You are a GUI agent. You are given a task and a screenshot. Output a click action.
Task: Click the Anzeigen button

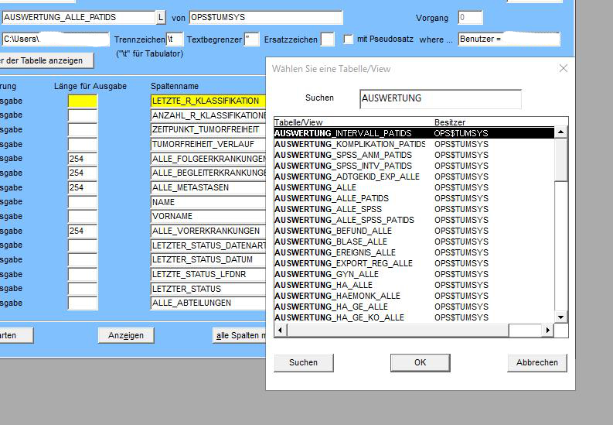coord(125,335)
